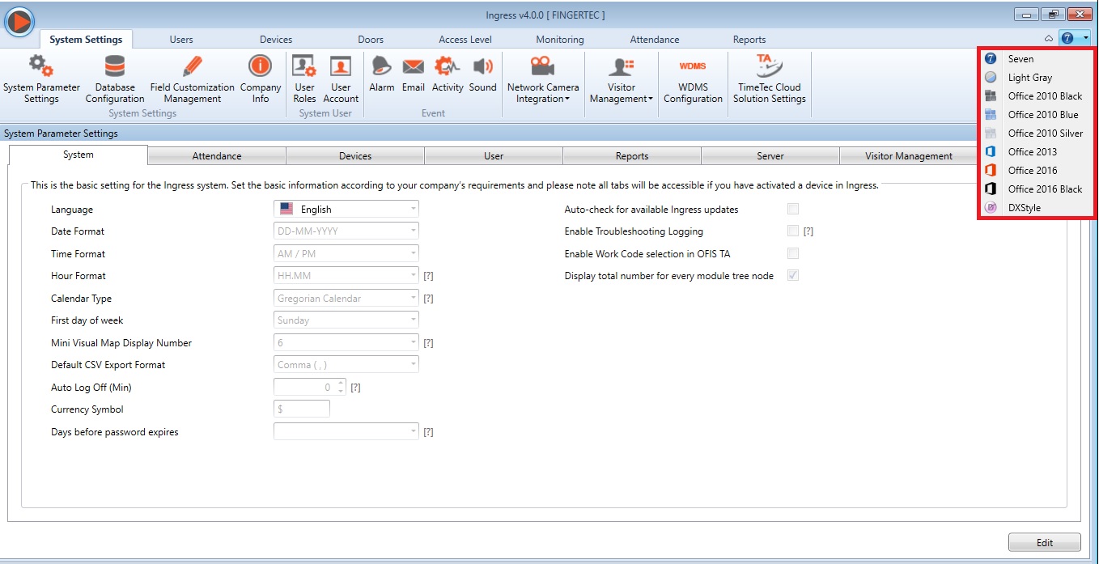The height and width of the screenshot is (564, 1099).
Task: Collapse the ribbon with the up arrow
Action: tap(1049, 38)
